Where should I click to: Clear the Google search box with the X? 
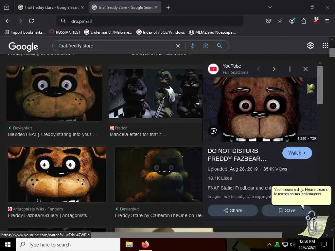point(178,46)
